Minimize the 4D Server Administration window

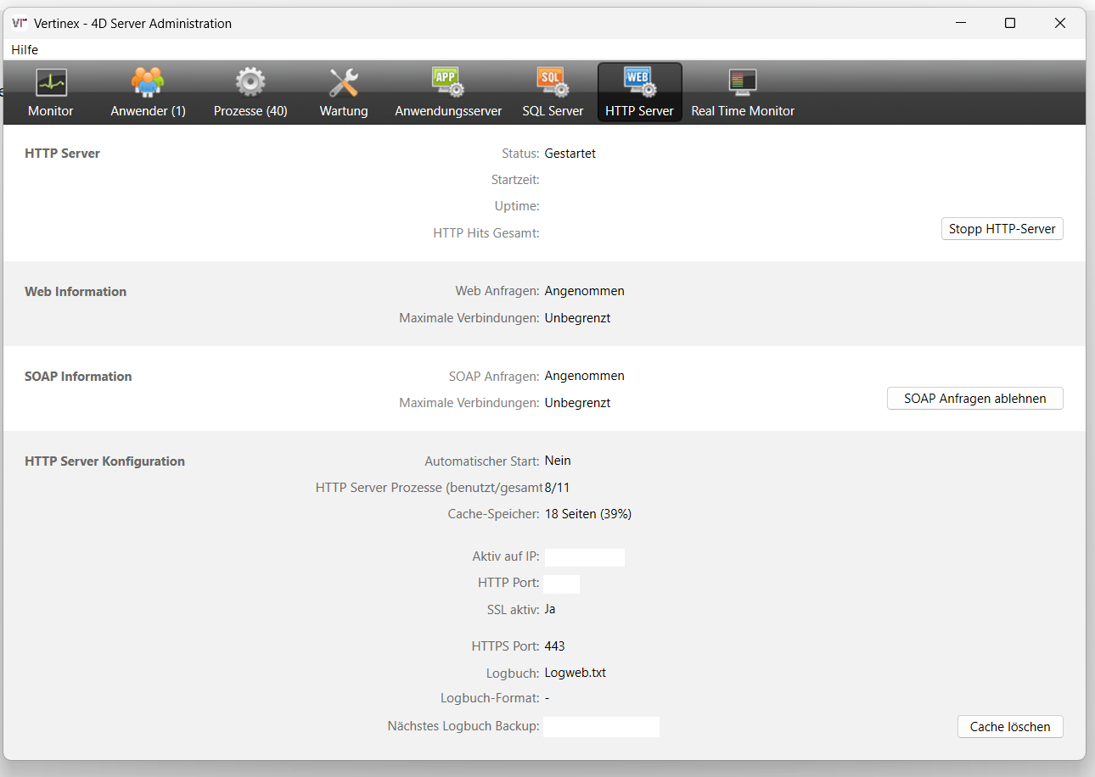coord(960,24)
